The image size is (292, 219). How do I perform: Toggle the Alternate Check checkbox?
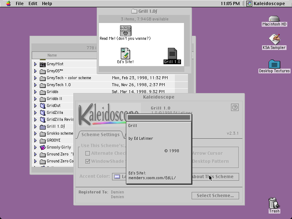[88, 153]
